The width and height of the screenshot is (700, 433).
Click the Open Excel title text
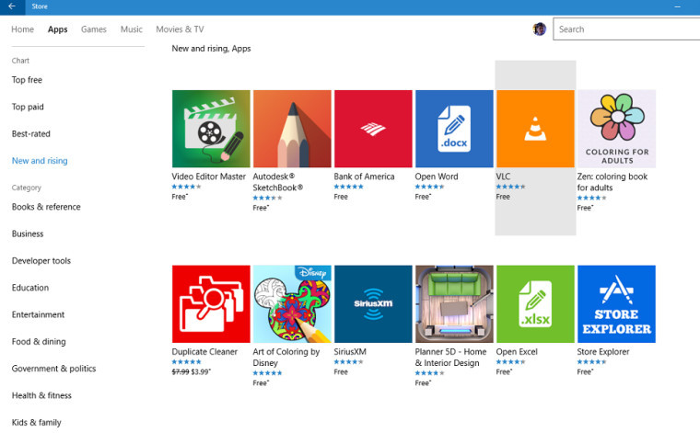pyautogui.click(x=517, y=352)
